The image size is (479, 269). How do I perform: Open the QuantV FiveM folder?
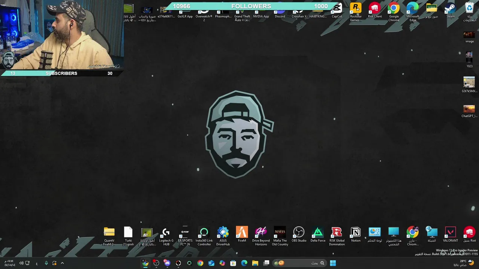point(109,236)
